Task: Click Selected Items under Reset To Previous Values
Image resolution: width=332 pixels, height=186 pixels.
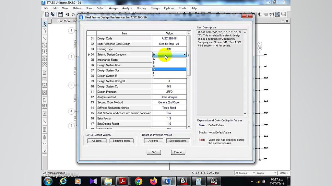Action: point(178,141)
